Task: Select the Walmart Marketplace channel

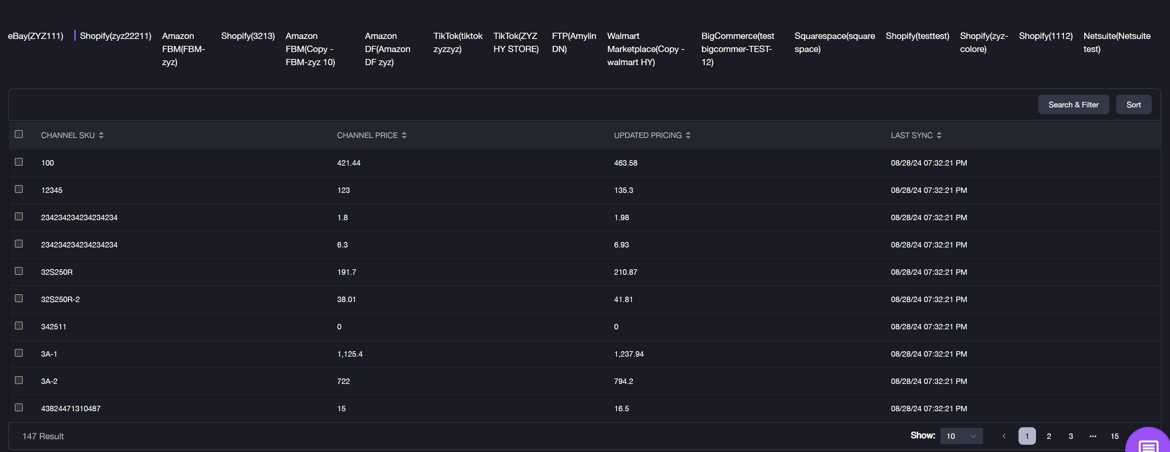Action: pyautogui.click(x=645, y=48)
